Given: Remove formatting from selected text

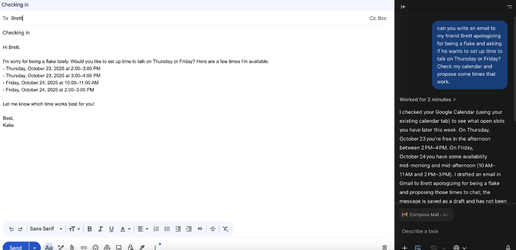Looking at the screenshot, I should (x=225, y=229).
